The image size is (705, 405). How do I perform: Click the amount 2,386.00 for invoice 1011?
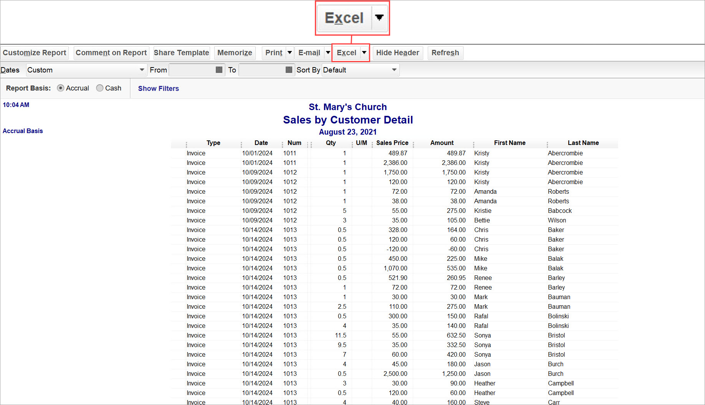point(453,163)
